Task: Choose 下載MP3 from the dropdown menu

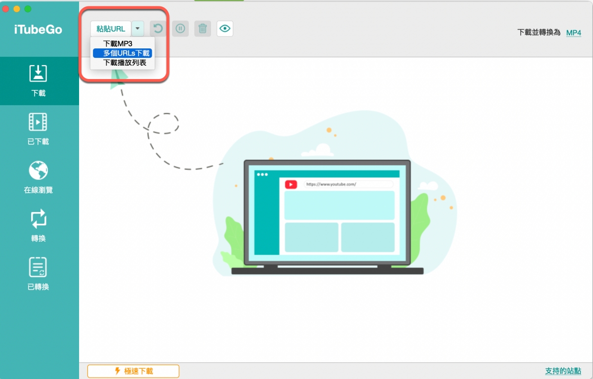Action: pyautogui.click(x=118, y=43)
